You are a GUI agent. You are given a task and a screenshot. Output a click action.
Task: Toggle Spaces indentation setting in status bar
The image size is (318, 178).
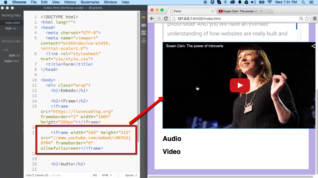pyautogui.click(x=131, y=175)
